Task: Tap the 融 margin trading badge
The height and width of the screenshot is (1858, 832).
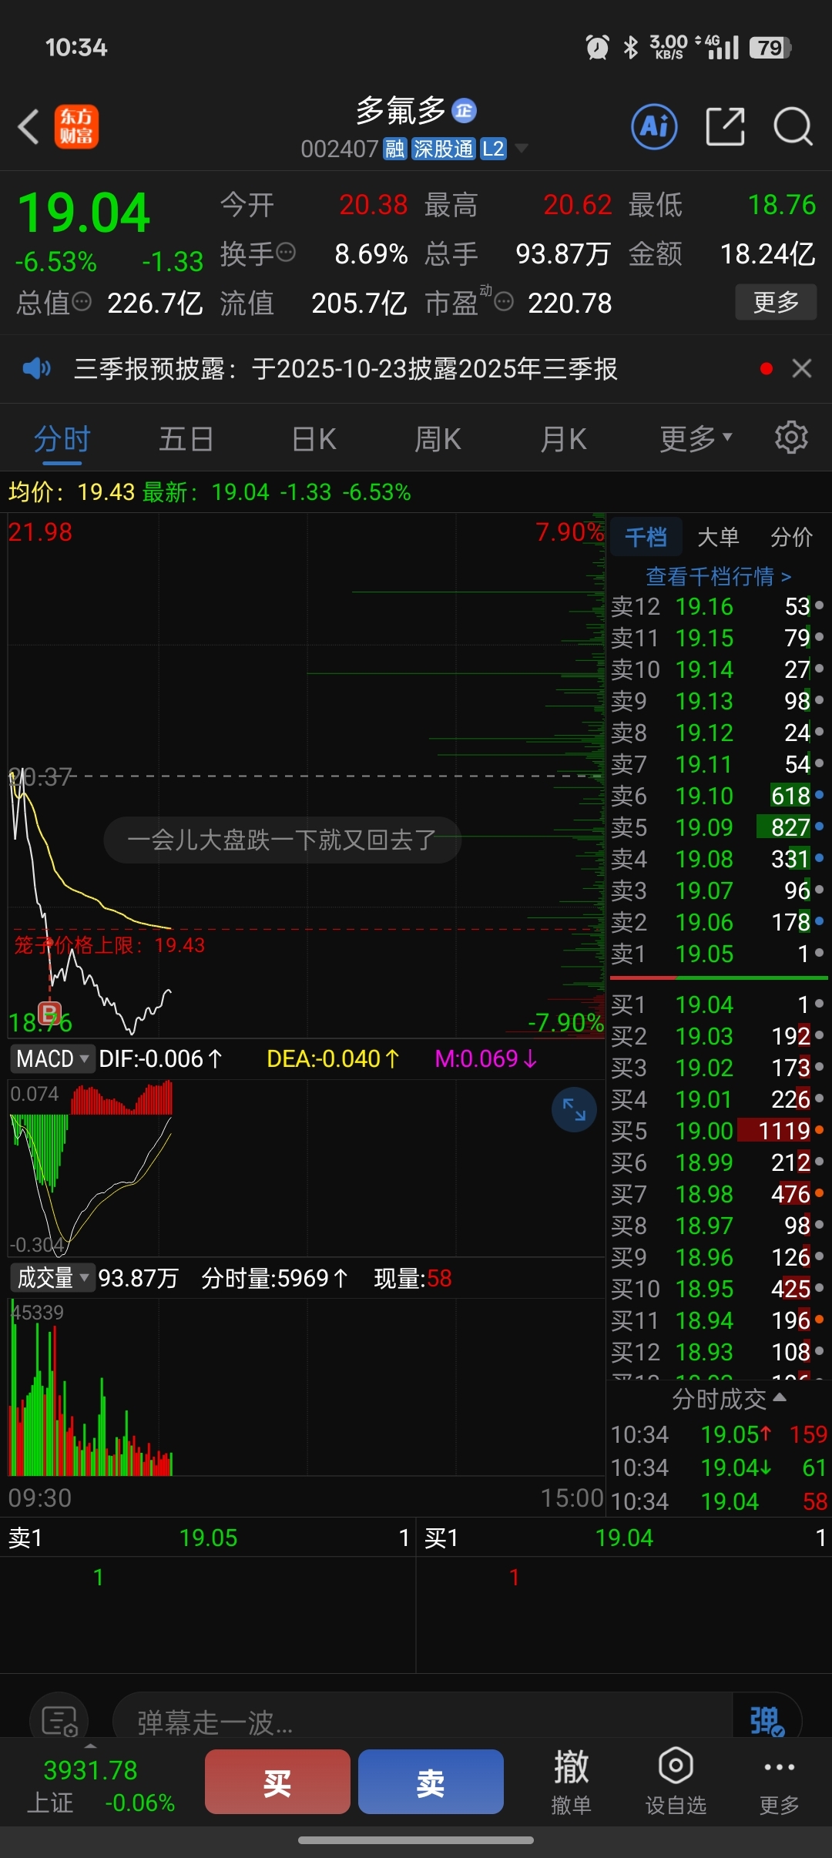Action: tap(394, 149)
